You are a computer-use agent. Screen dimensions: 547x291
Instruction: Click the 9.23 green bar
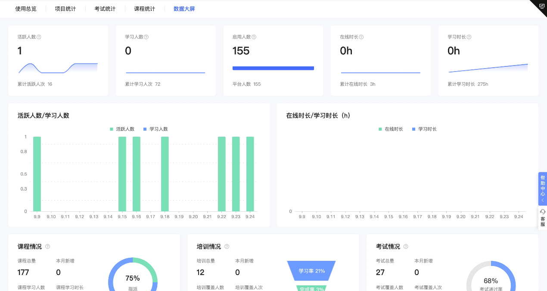(236, 174)
